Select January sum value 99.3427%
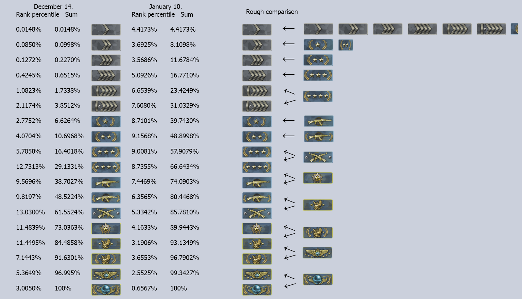 point(185,273)
